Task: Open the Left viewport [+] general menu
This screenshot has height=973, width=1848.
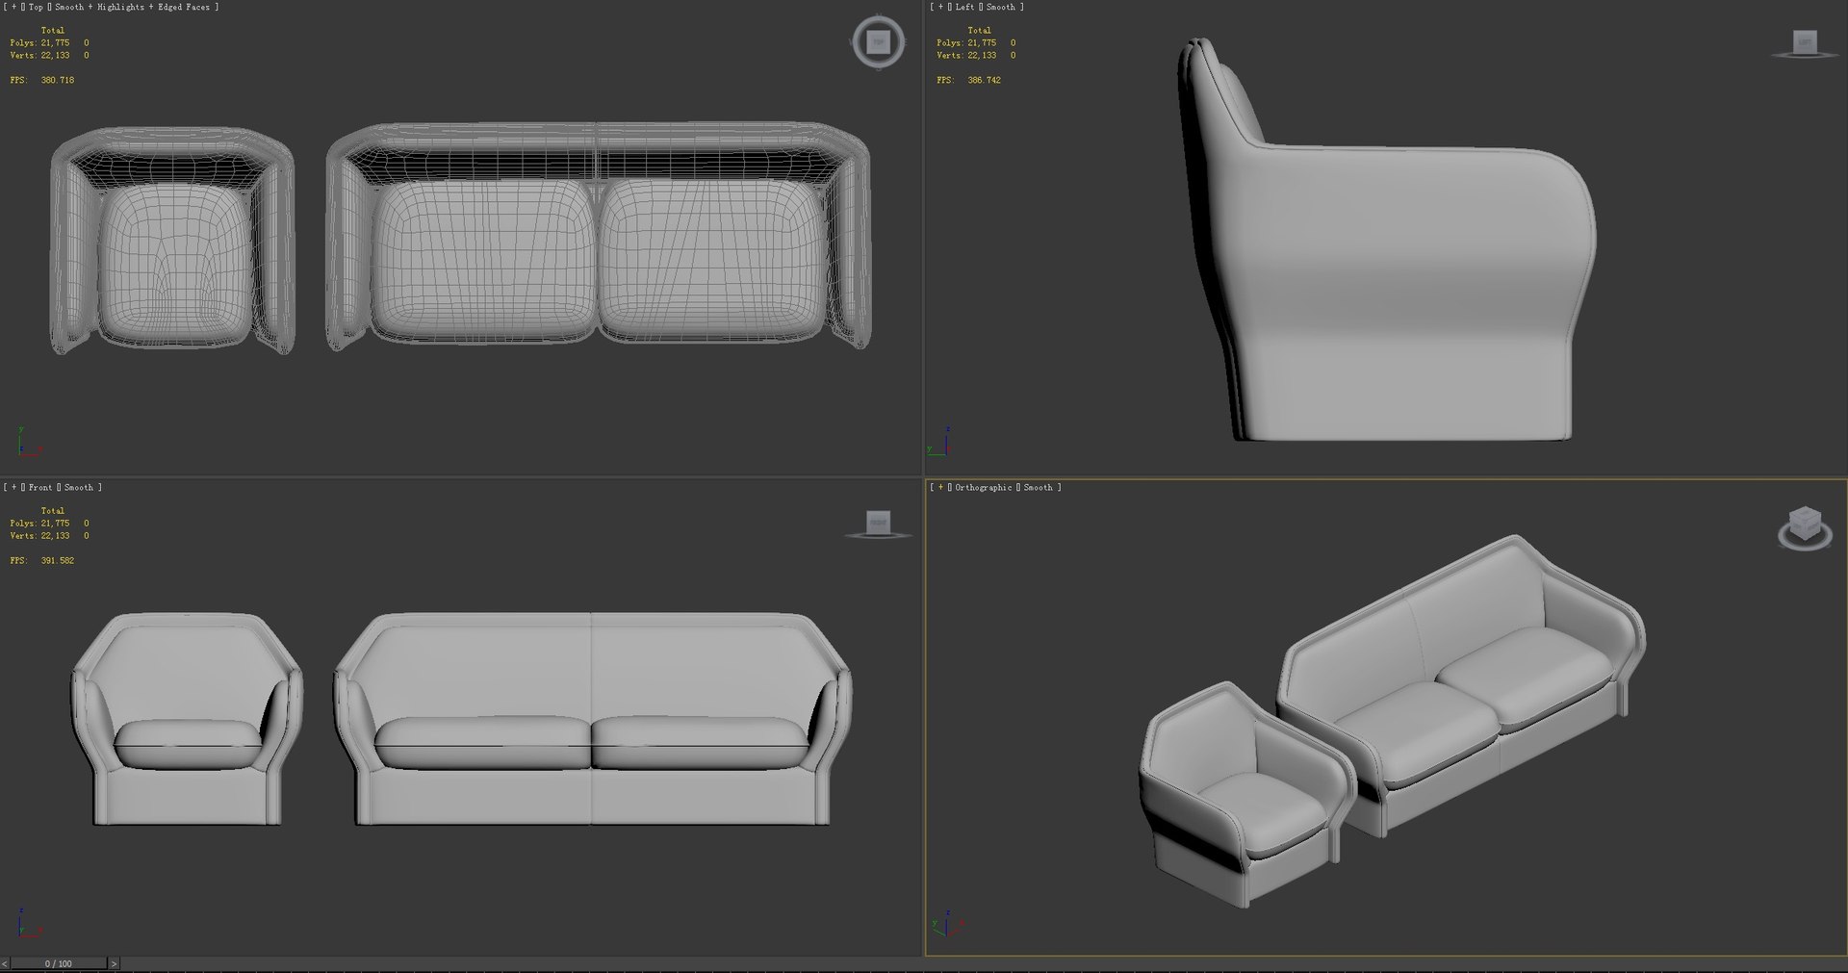Action: 941,7
